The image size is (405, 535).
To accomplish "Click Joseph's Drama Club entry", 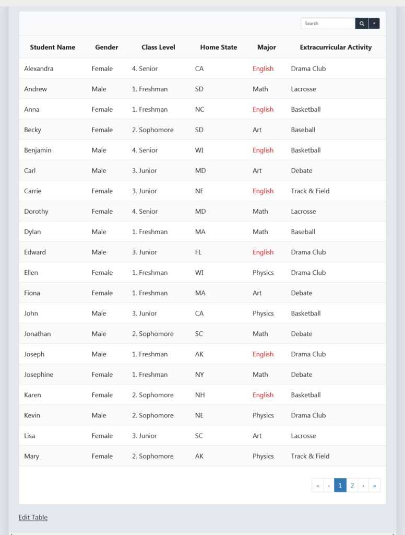I will pos(308,354).
